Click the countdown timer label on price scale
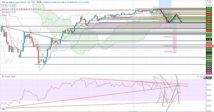214x112 pixels. [209, 46]
